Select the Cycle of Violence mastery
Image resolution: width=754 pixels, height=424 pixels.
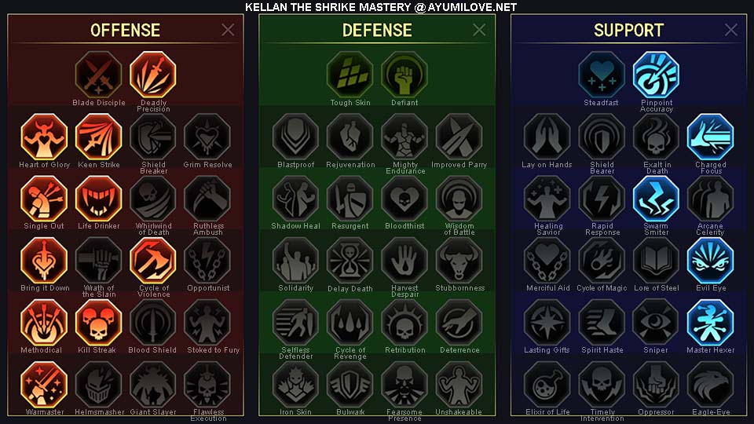[x=153, y=260]
